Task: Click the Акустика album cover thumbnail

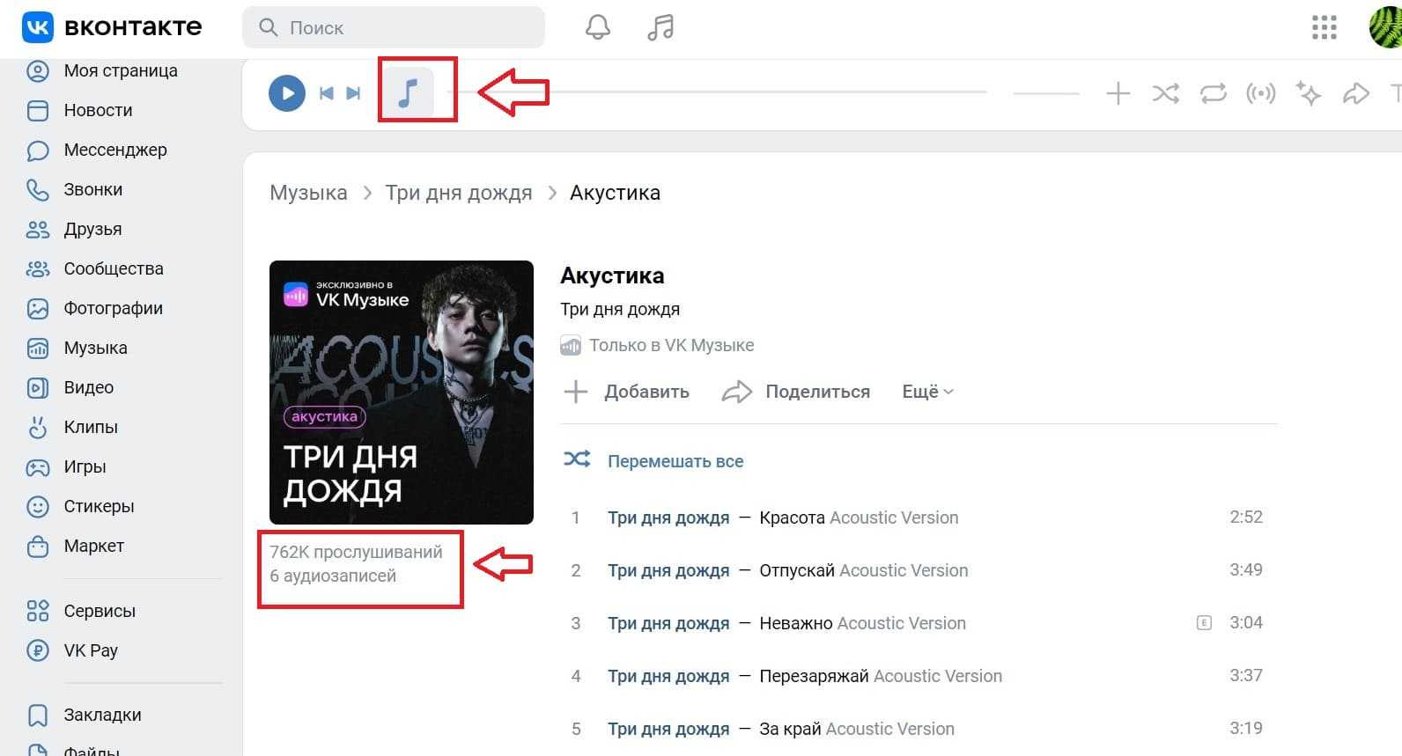Action: click(401, 392)
